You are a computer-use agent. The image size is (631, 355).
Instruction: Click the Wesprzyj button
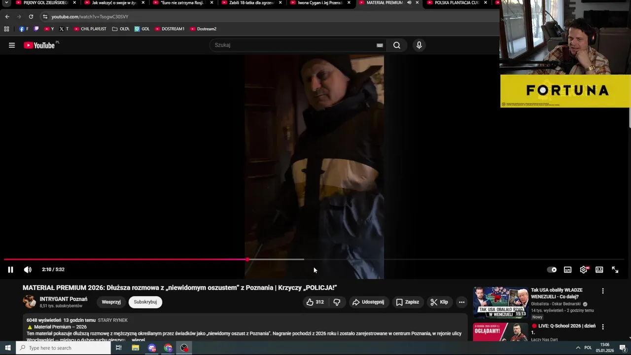[x=111, y=302]
